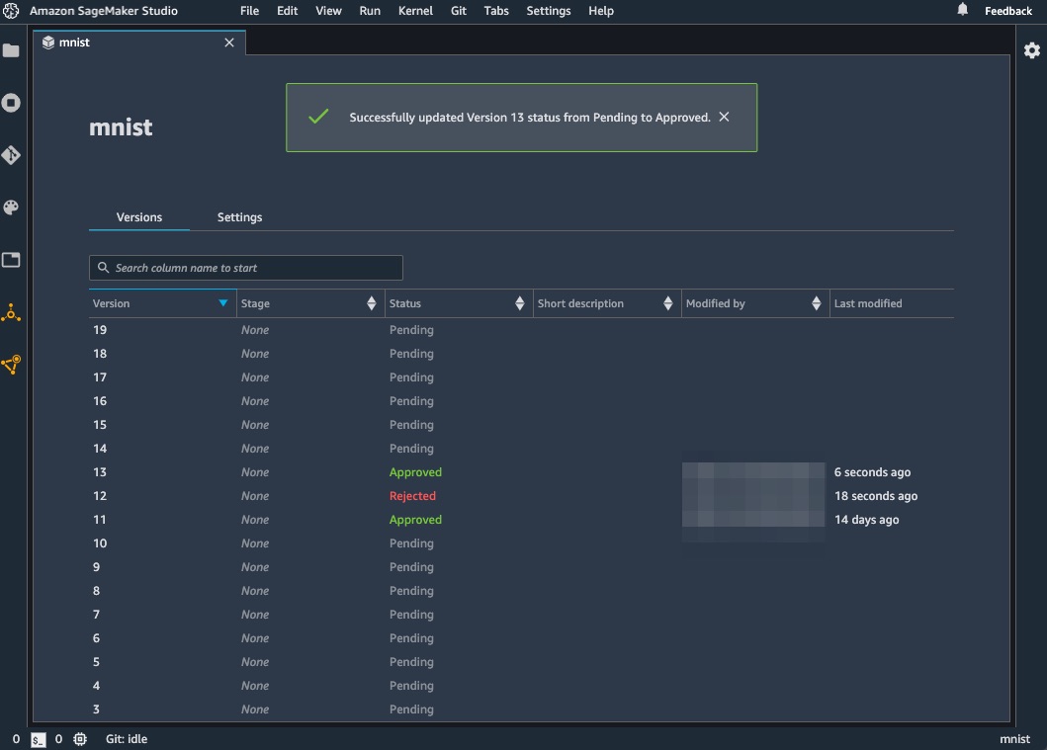
Task: Open the orange SageMaker components icon
Action: coord(11,312)
